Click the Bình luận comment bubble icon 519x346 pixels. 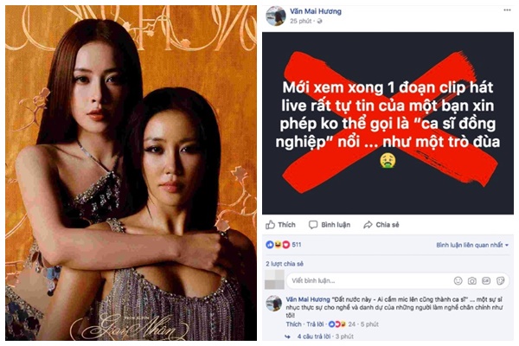315,223
